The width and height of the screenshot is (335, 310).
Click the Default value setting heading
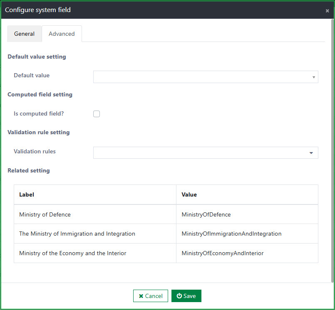[37, 57]
